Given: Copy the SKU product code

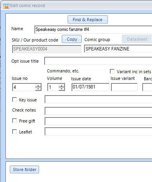Looking at the screenshot, I should (x=72, y=39).
